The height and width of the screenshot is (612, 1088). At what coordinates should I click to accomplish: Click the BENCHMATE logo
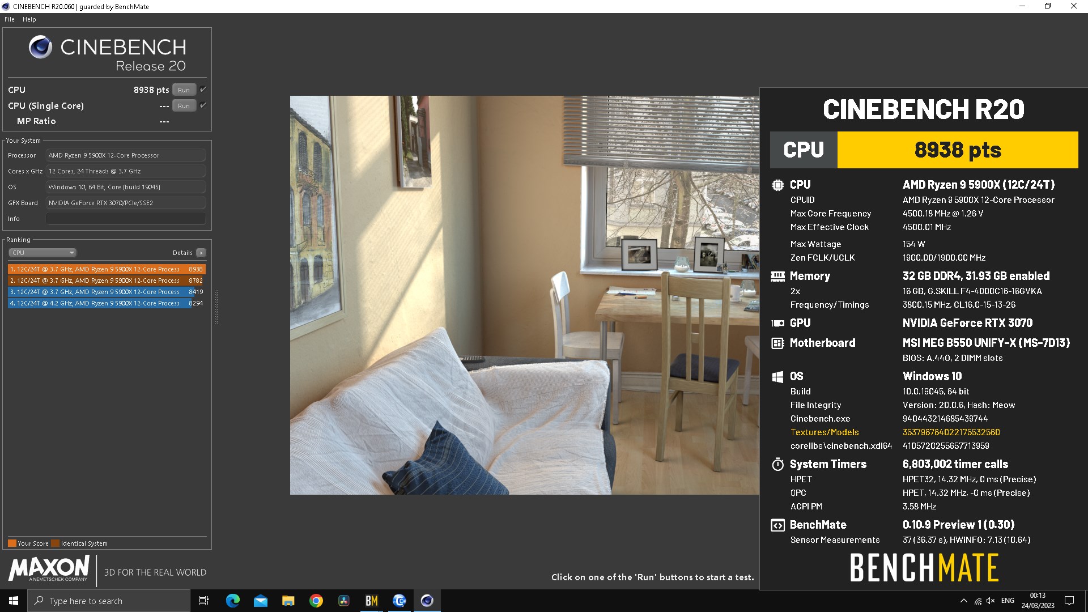[x=924, y=568]
